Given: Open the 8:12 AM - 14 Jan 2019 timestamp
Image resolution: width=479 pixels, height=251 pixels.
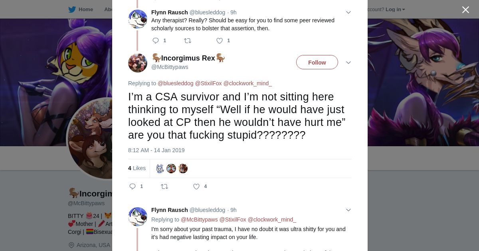Looking at the screenshot, I should click(156, 150).
